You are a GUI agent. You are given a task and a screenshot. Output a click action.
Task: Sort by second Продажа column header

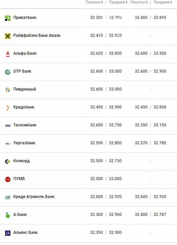pyautogui.click(x=162, y=2)
